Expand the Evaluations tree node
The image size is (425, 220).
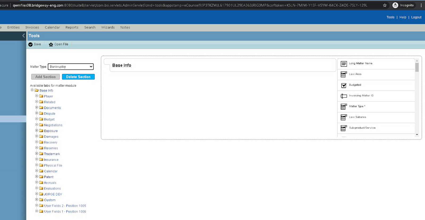[37, 188]
